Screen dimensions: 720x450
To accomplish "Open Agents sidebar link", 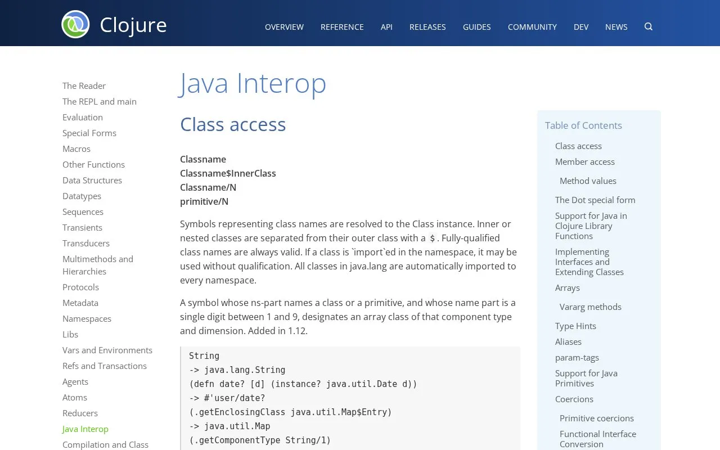I will click(75, 381).
